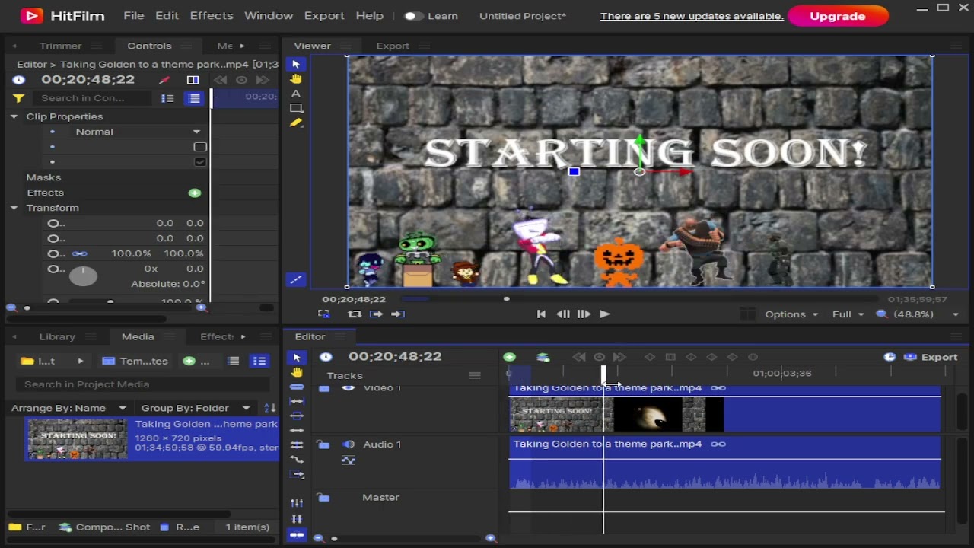Toggle snapping at the bottom of the Editor toolbar
Screen dimensions: 974x548
(297, 535)
